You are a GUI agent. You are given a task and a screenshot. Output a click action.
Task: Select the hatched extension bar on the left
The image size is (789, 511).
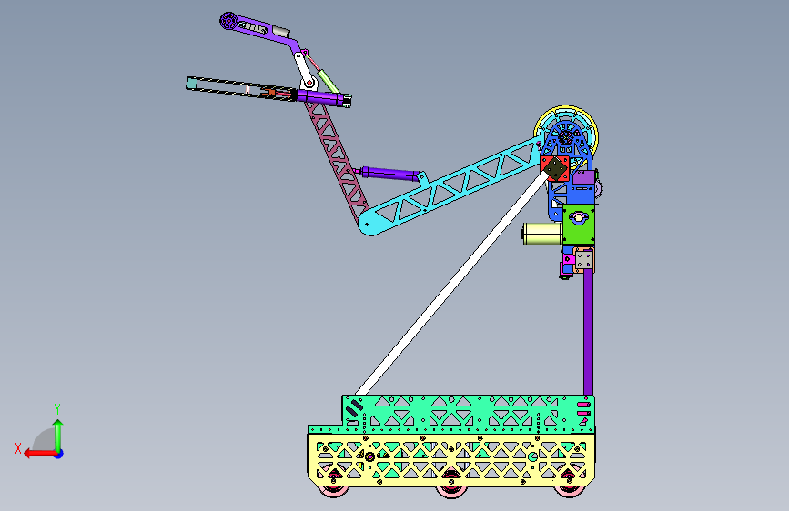pos(241,88)
